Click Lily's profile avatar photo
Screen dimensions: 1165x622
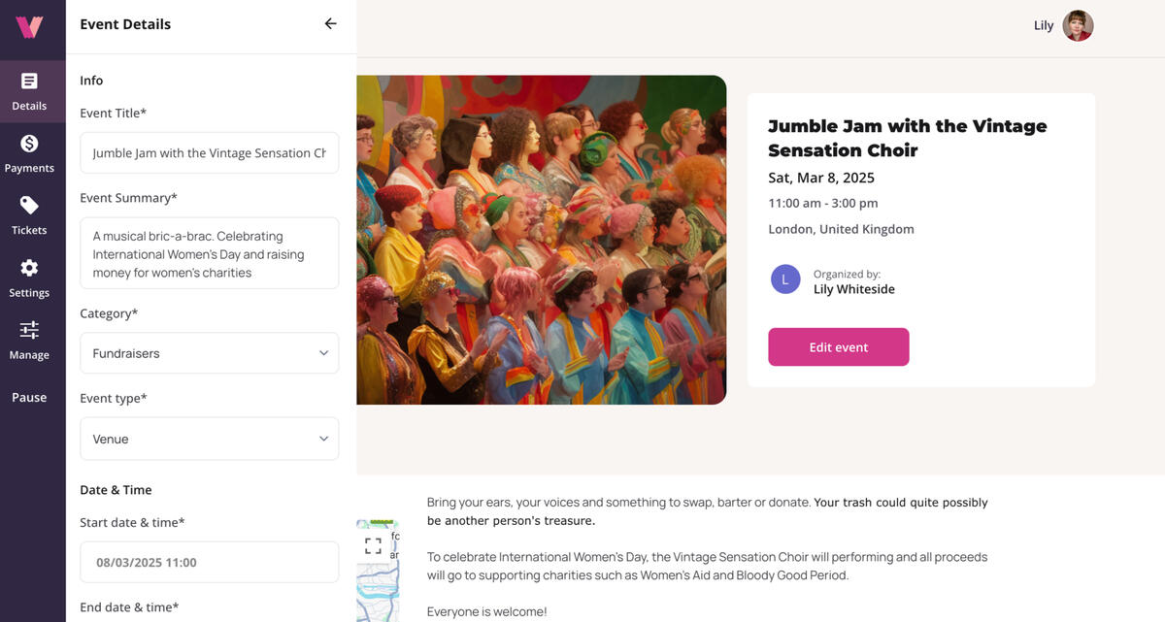tap(1078, 26)
